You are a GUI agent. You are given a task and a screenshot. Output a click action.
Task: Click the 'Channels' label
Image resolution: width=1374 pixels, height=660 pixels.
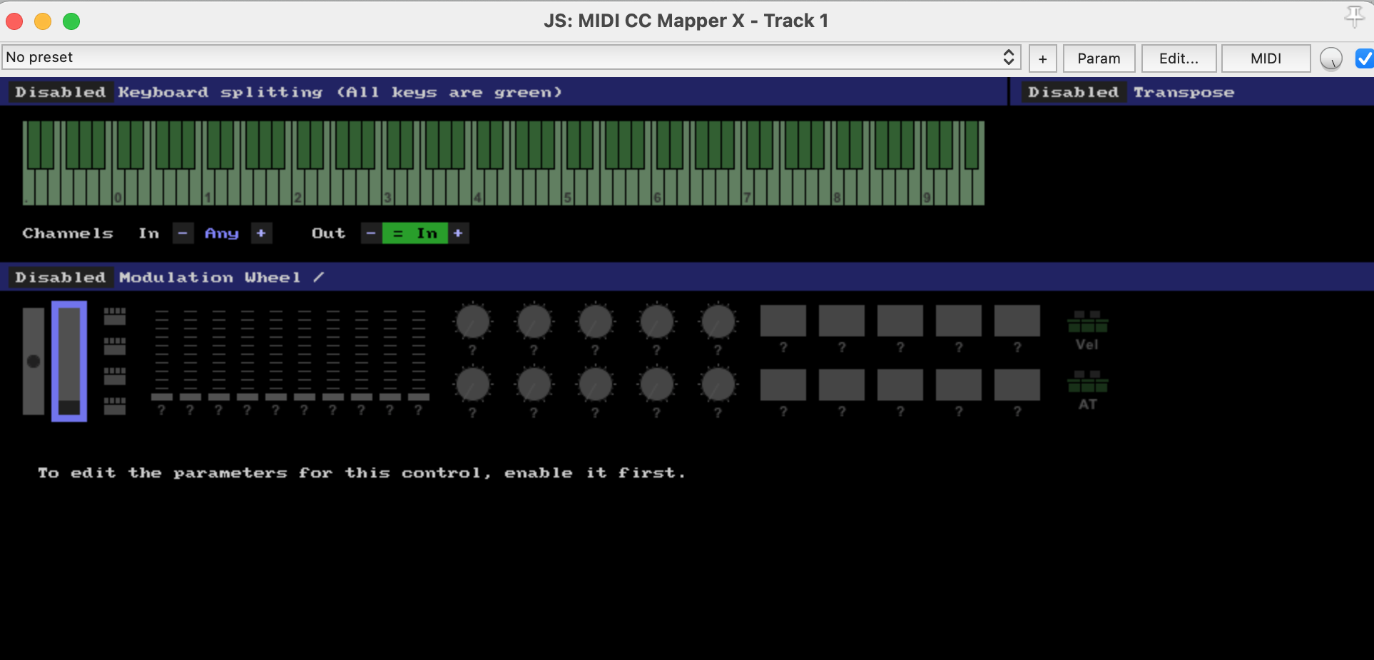(68, 233)
